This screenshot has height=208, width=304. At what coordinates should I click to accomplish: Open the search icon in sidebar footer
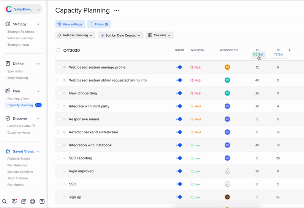5,202
